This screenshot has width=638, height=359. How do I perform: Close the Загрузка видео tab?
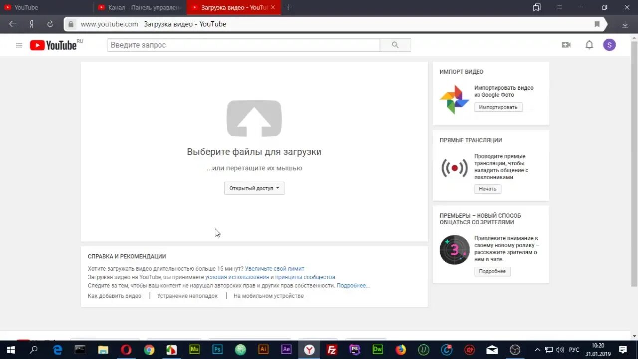pos(273,7)
